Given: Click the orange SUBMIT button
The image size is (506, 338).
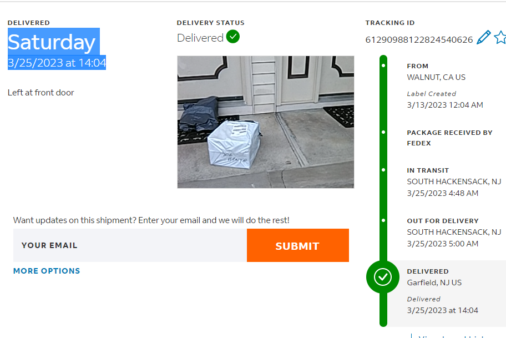Looking at the screenshot, I should click(x=297, y=245).
